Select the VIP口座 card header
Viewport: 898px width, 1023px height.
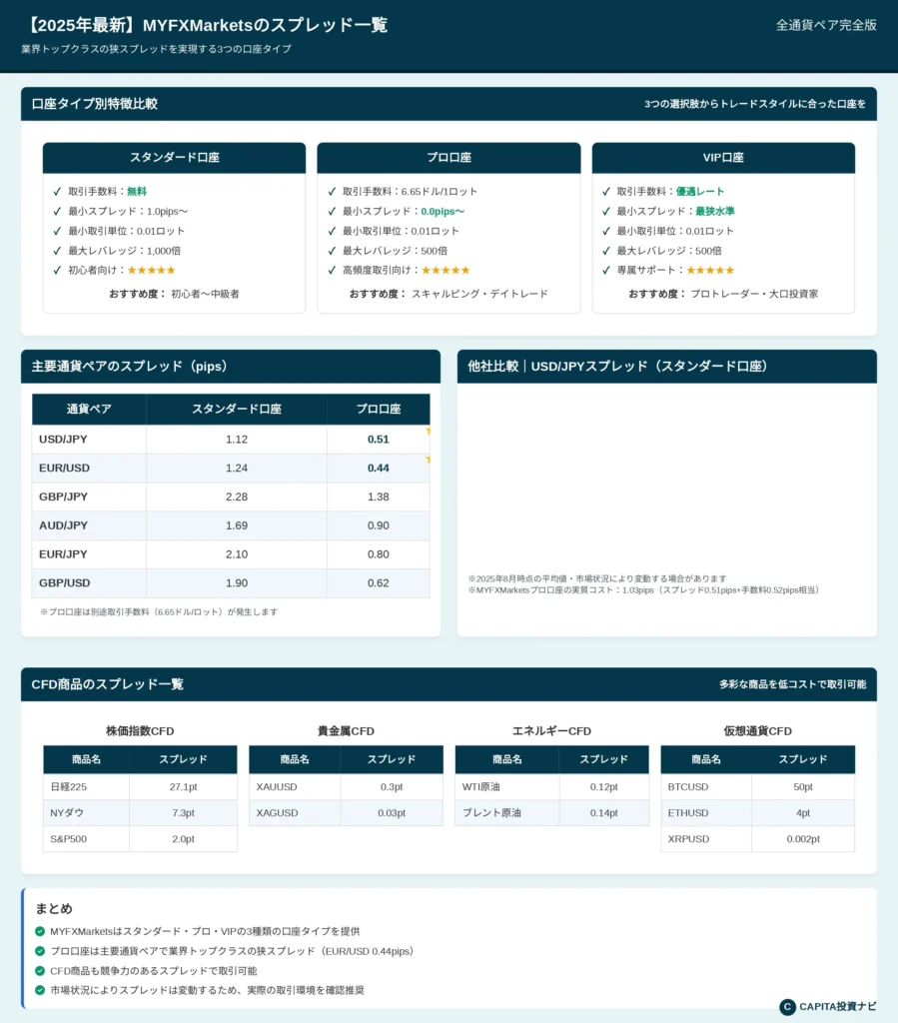[723, 158]
